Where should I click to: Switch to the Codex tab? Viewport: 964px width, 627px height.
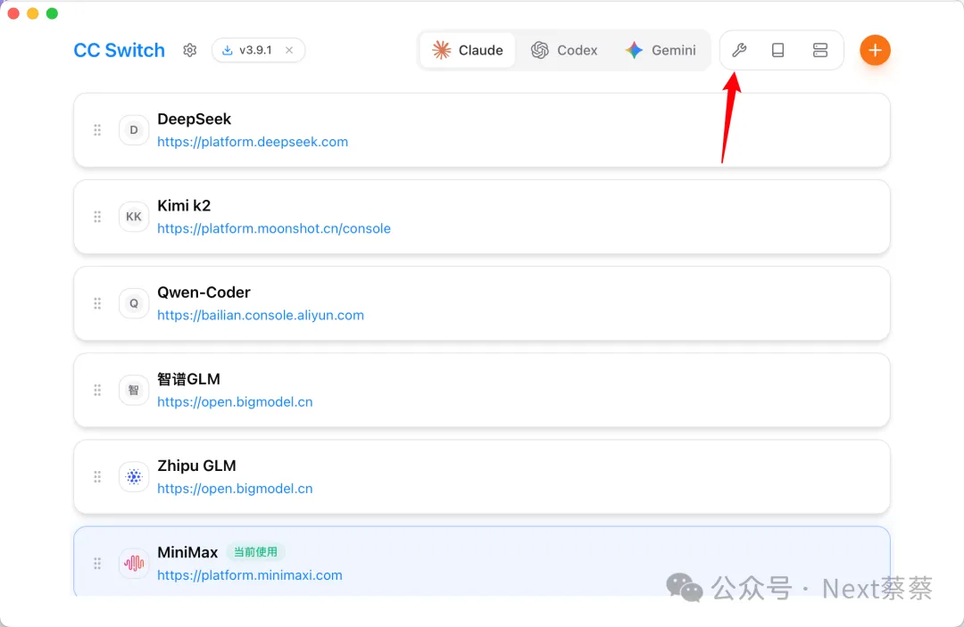coord(564,51)
